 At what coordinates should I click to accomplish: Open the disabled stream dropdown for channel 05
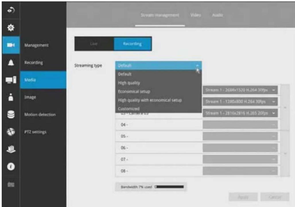point(240,136)
